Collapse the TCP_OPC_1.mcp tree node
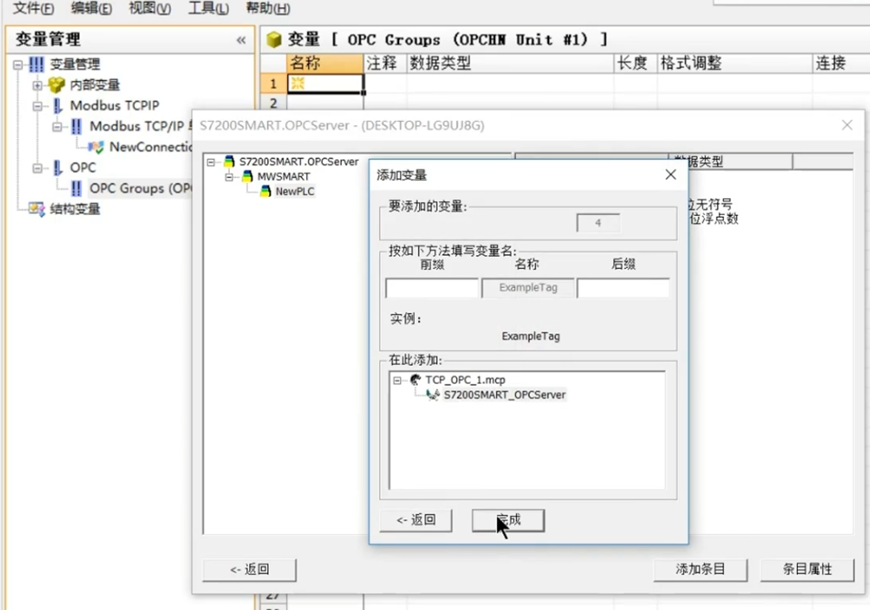The width and height of the screenshot is (870, 610). tap(398, 380)
